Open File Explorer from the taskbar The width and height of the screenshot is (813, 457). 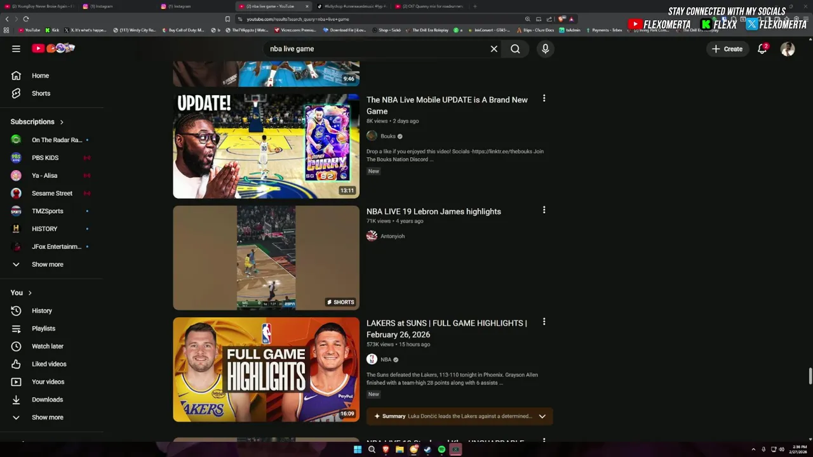[400, 449]
